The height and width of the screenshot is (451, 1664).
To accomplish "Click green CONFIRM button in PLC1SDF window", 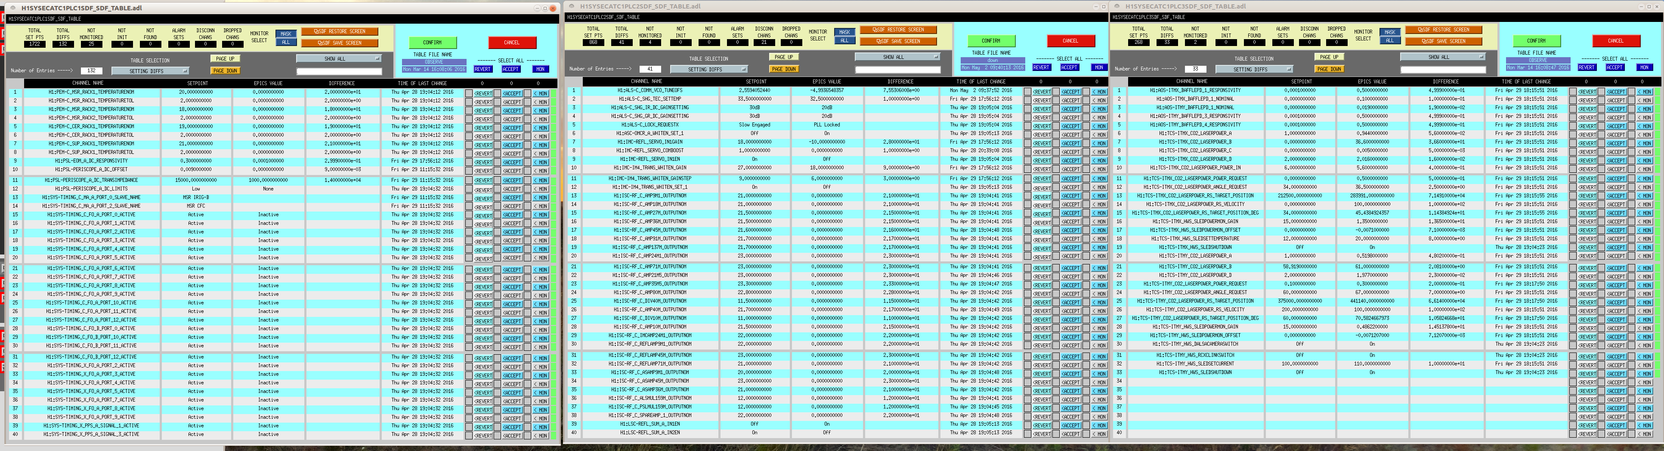I will 432,43.
